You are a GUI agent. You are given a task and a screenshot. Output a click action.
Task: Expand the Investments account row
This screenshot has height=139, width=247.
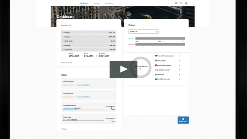point(89,49)
